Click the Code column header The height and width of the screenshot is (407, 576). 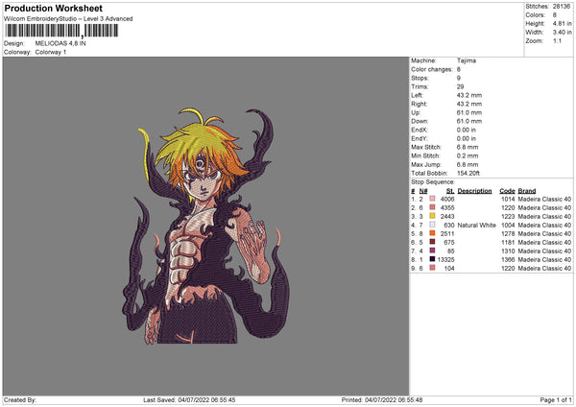(507, 191)
